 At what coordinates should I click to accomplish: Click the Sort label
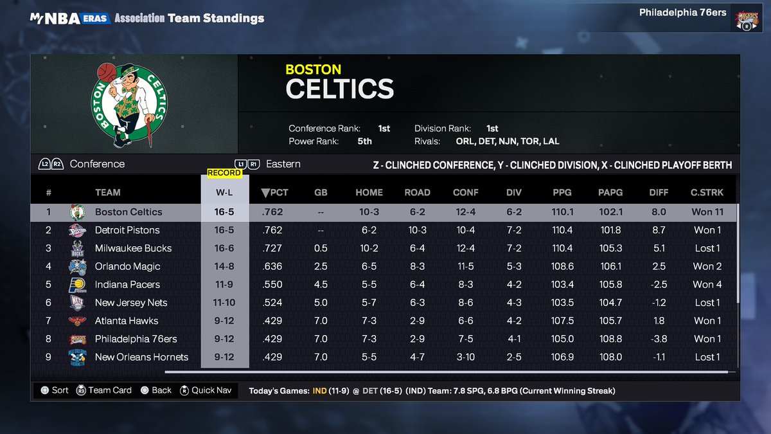[60, 390]
